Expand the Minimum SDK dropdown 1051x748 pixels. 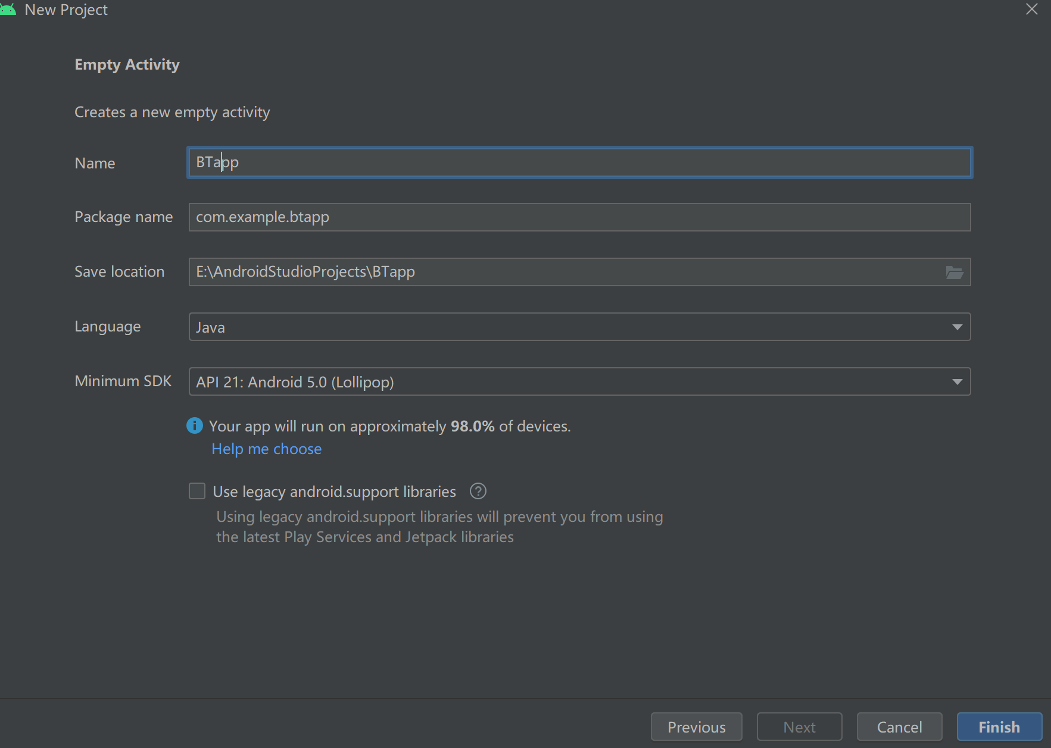point(579,381)
